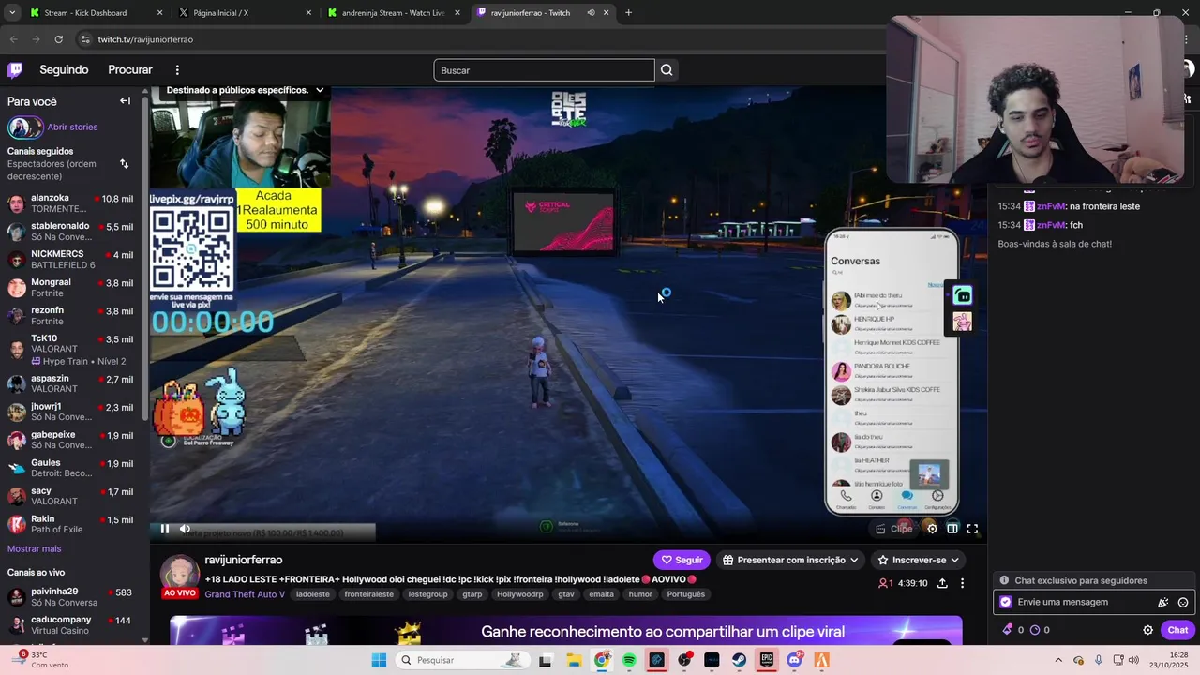The width and height of the screenshot is (1200, 675).
Task: Open chat settings gear
Action: [1147, 630]
